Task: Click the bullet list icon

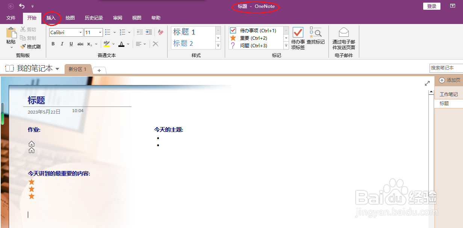Action: click(108, 33)
